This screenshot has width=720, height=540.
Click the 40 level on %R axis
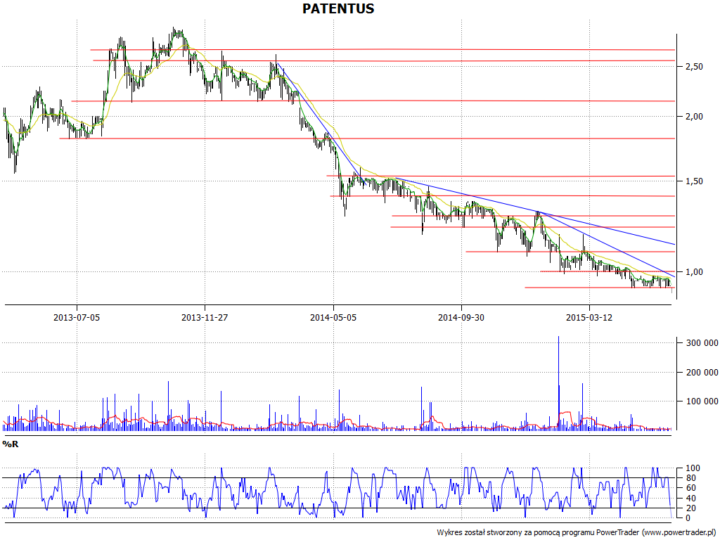point(690,499)
